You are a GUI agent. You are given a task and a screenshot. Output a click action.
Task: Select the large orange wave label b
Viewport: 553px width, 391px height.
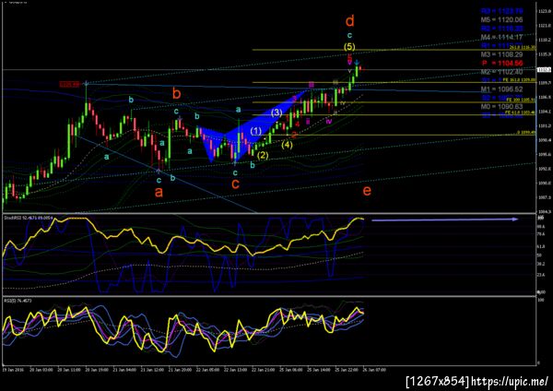pyautogui.click(x=176, y=93)
